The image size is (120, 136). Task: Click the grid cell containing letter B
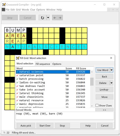(x=7, y=30)
